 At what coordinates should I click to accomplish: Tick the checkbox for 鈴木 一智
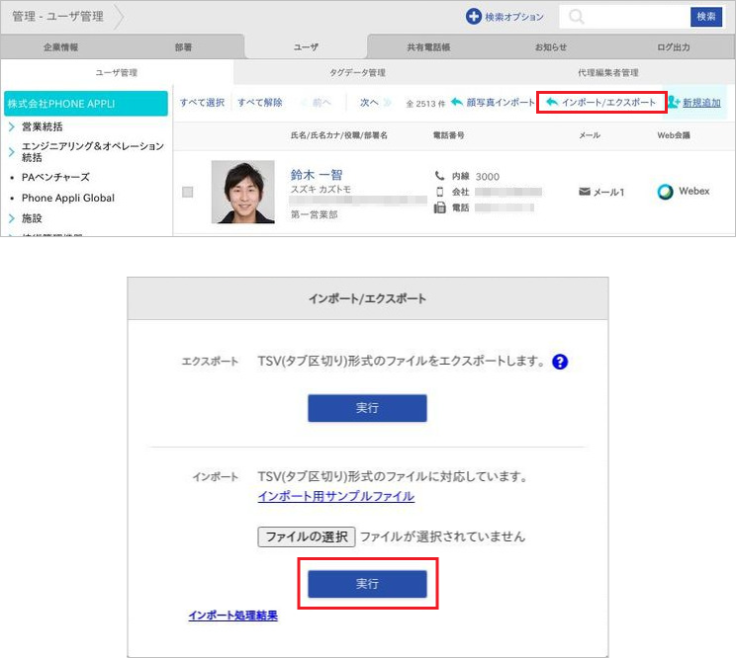188,192
